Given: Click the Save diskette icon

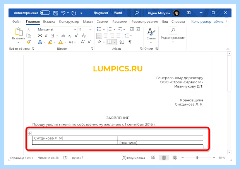Looking at the screenshot, I should point(56,13).
